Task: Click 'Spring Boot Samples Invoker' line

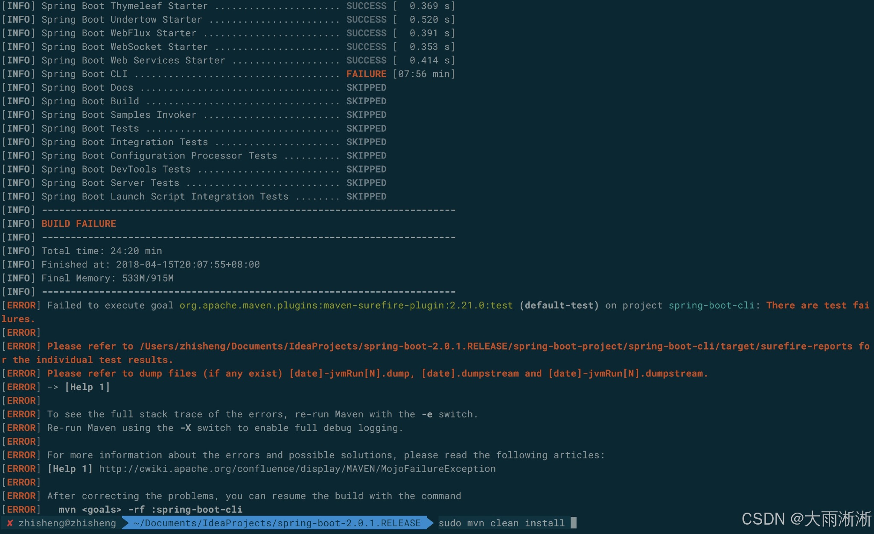Action: (194, 115)
